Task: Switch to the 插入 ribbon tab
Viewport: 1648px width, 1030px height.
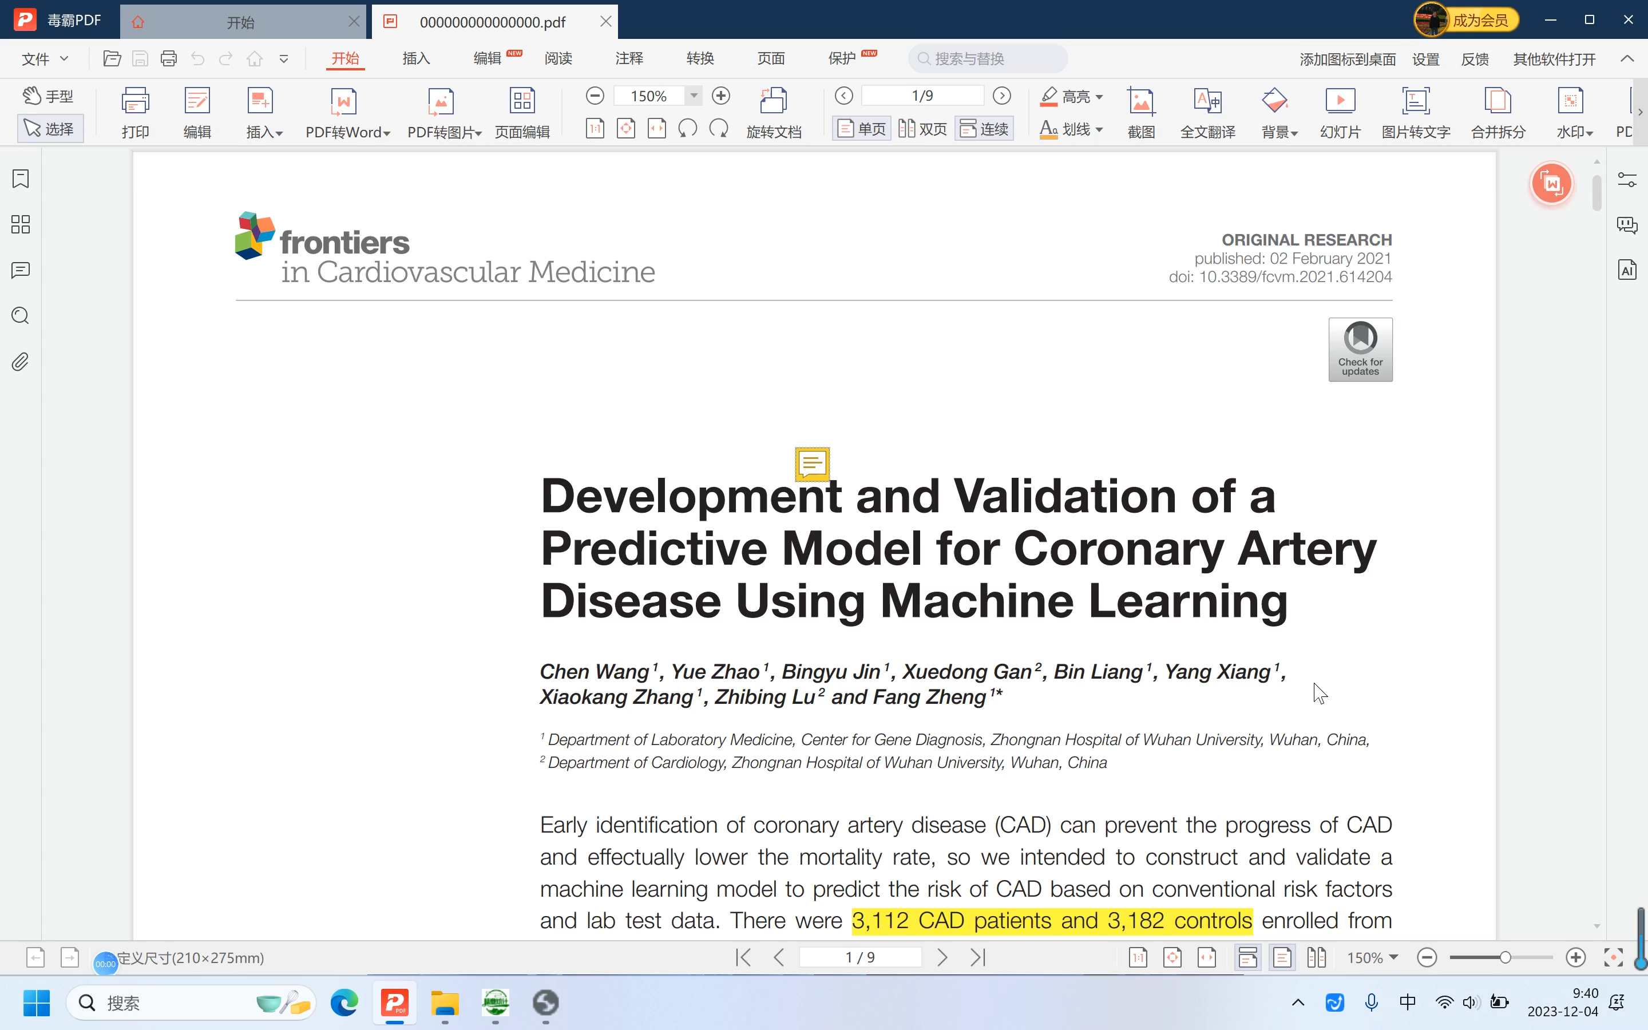Action: [x=416, y=58]
